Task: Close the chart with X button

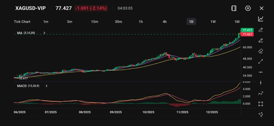Action: coord(261,8)
